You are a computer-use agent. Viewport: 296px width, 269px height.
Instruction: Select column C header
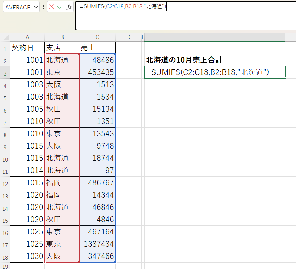[x=97, y=37]
